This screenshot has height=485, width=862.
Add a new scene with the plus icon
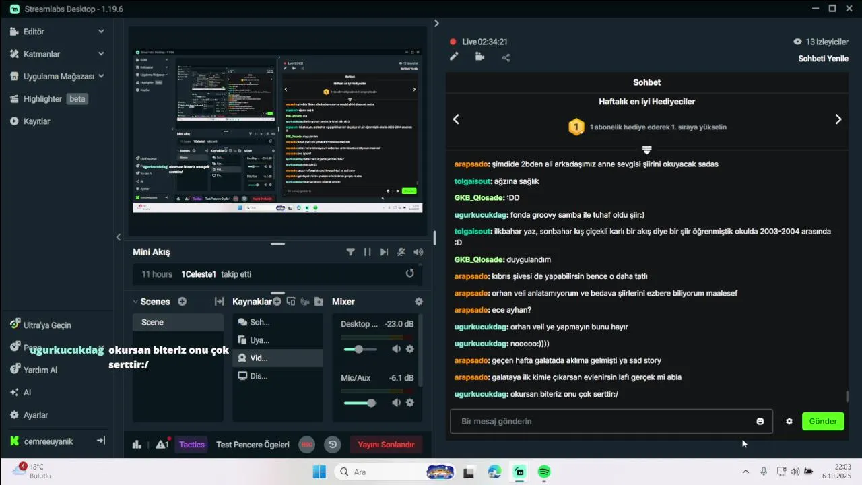click(182, 302)
